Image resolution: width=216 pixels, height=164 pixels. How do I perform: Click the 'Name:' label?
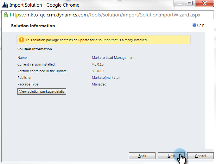click(22, 58)
